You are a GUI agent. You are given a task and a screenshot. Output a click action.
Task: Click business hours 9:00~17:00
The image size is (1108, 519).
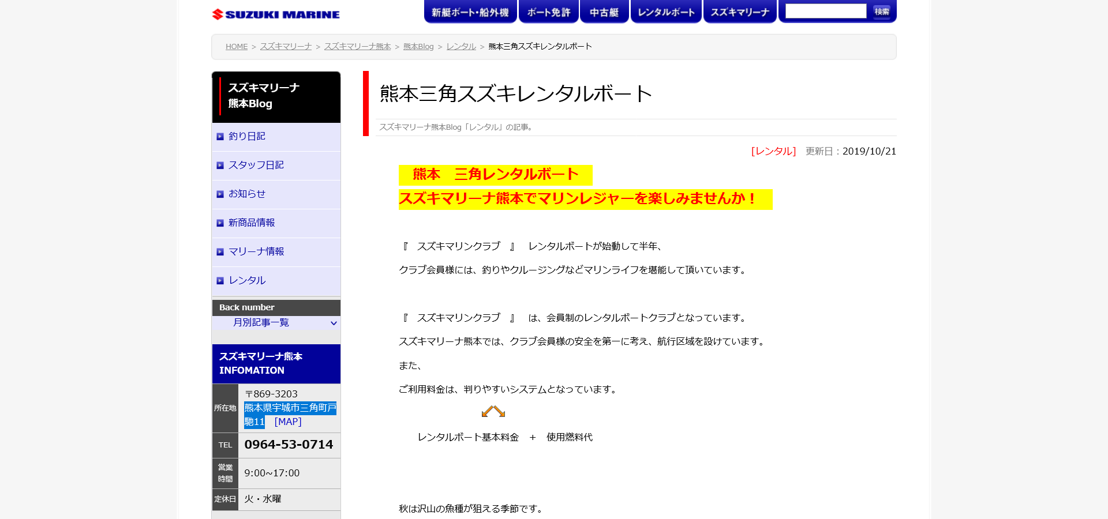(x=272, y=473)
